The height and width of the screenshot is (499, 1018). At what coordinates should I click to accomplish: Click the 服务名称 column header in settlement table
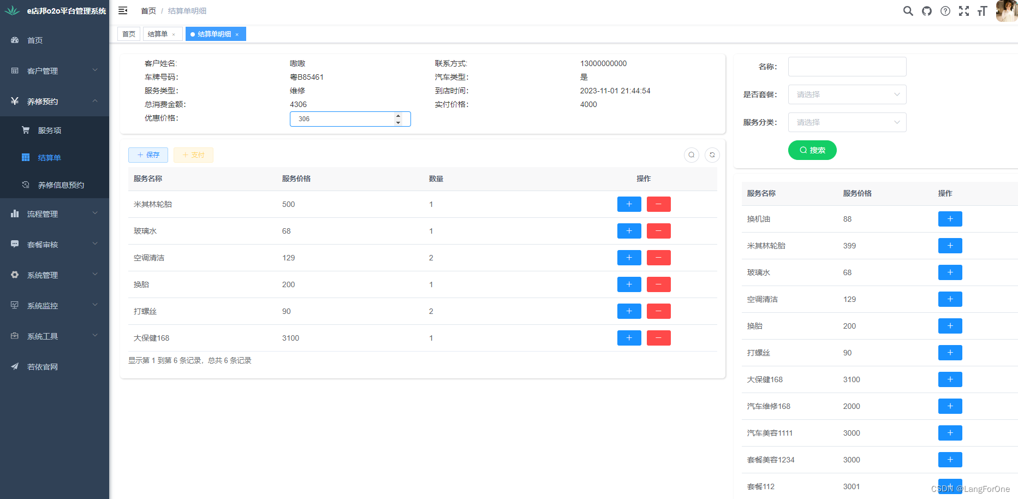click(148, 179)
